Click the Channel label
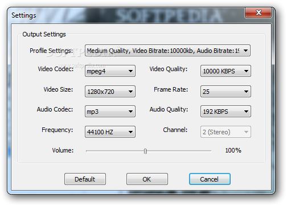The width and height of the screenshot is (287, 206). click(175, 130)
